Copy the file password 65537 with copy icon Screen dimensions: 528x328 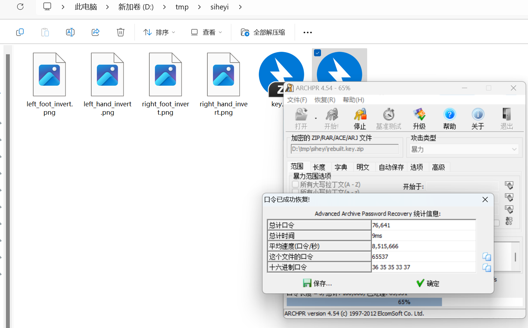pos(487,257)
